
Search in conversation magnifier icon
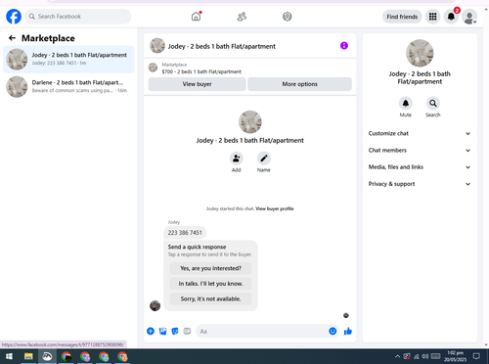(x=432, y=104)
